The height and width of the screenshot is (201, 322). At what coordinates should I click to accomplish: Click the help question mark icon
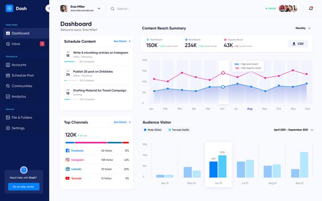[24, 170]
